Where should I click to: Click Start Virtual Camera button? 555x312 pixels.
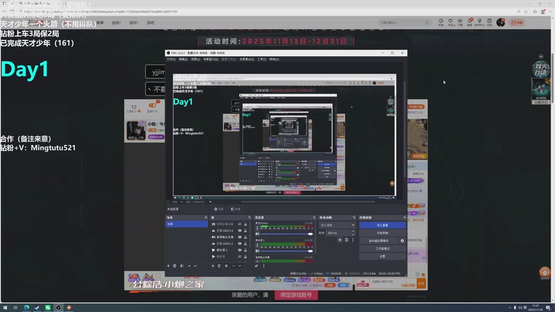(x=379, y=241)
